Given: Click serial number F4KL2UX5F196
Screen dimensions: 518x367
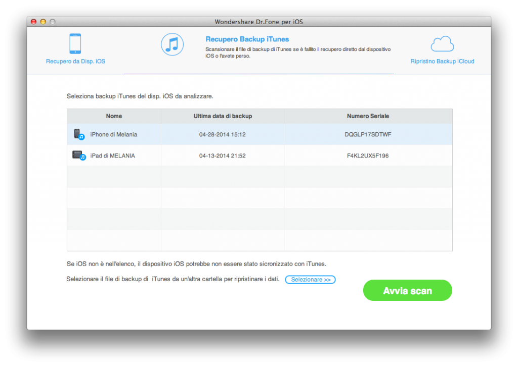Looking at the screenshot, I should (368, 155).
